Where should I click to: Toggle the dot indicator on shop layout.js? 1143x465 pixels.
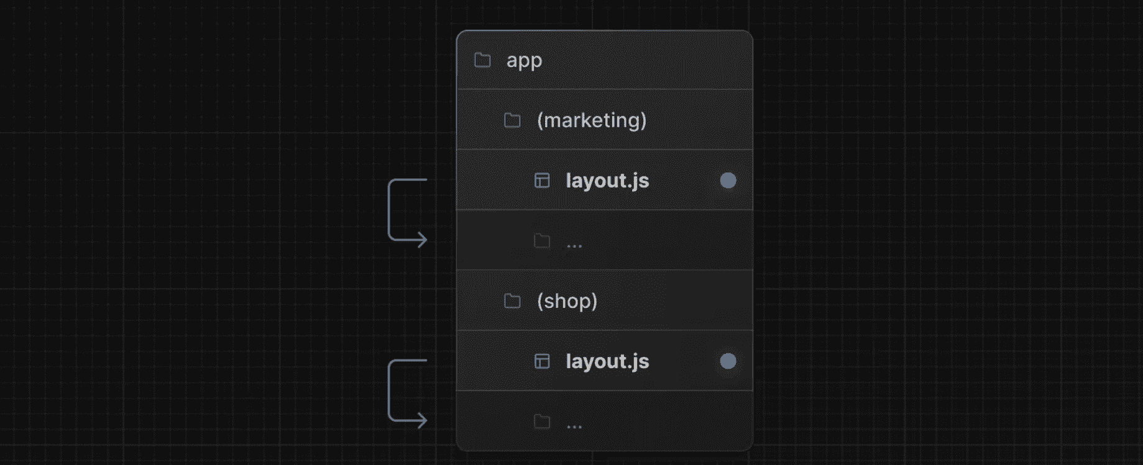pyautogui.click(x=728, y=361)
